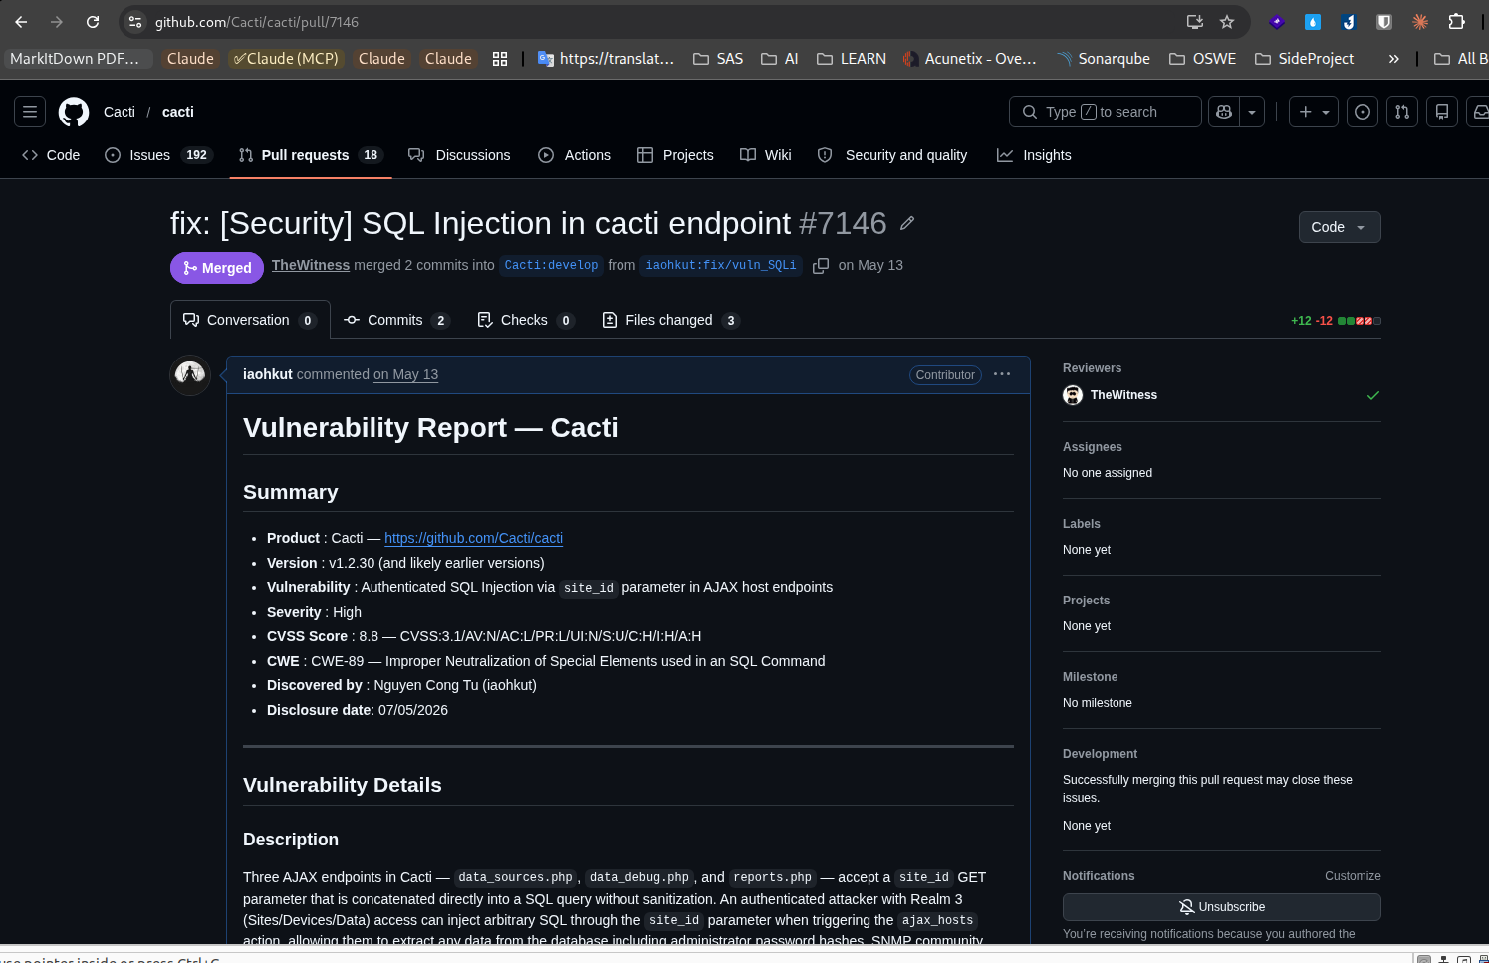This screenshot has width=1489, height=963.
Task: Open the iaohkut:fix/vuln_SQLi branch link
Action: pyautogui.click(x=721, y=266)
